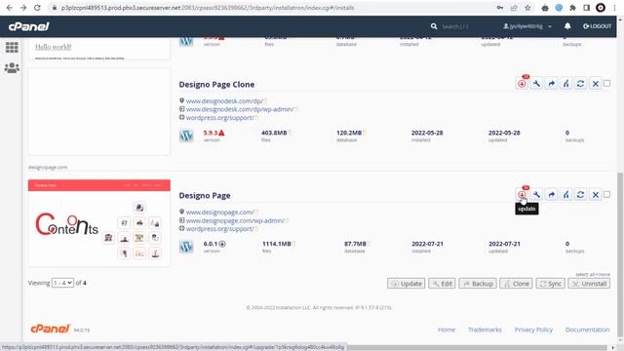Click the Backup button at the bottom
The width and height of the screenshot is (624, 351).
pos(478,284)
